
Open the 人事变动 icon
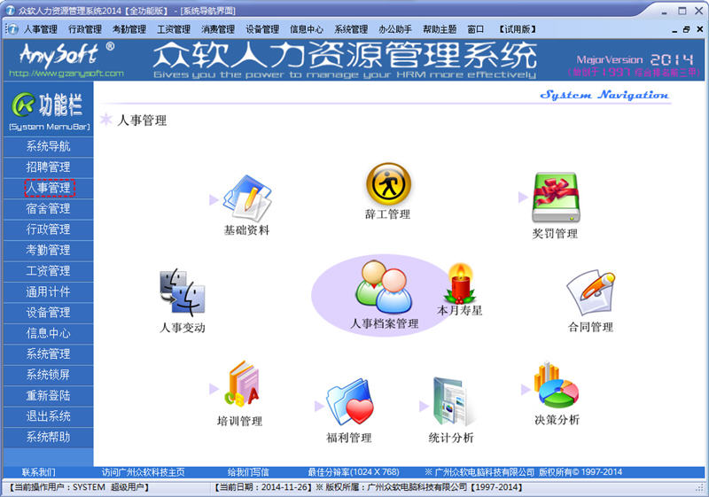click(183, 292)
